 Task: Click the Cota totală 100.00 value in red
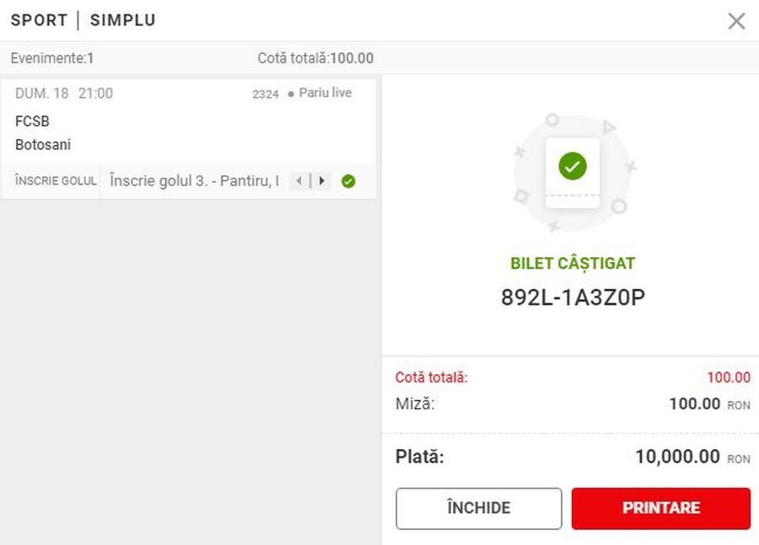click(x=727, y=377)
